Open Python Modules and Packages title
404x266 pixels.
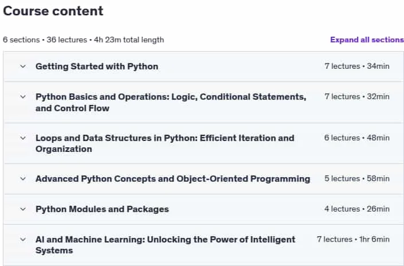102,209
